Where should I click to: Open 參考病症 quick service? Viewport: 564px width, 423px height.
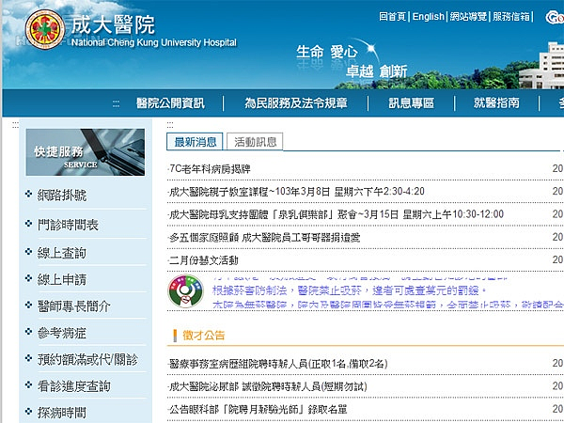[62, 333]
